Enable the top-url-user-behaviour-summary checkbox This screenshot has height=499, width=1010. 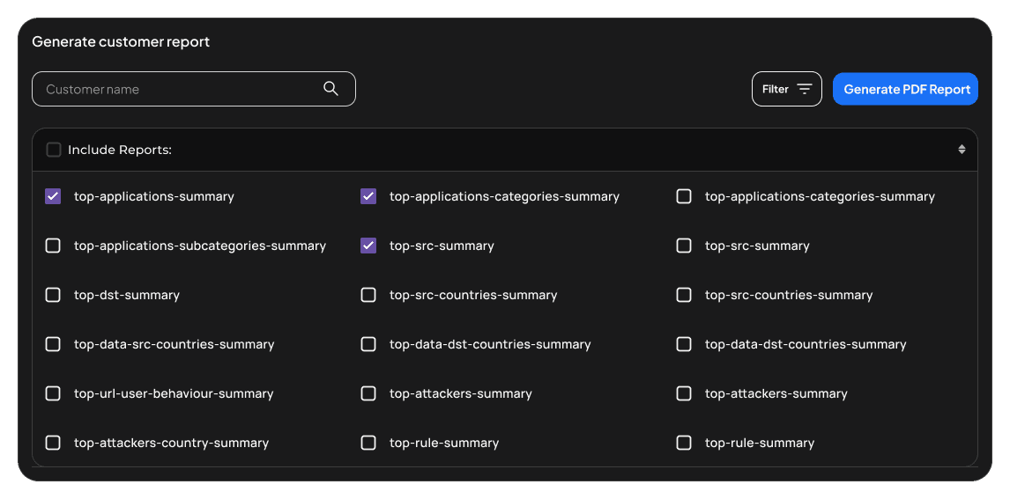53,393
